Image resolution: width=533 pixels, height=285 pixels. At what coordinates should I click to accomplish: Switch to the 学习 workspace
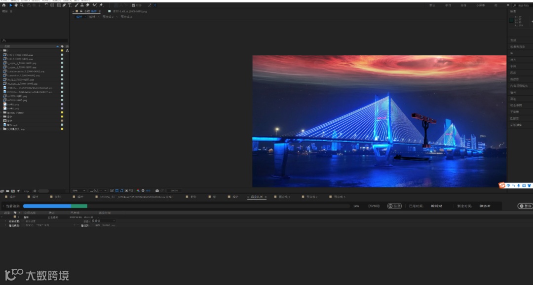(448, 5)
